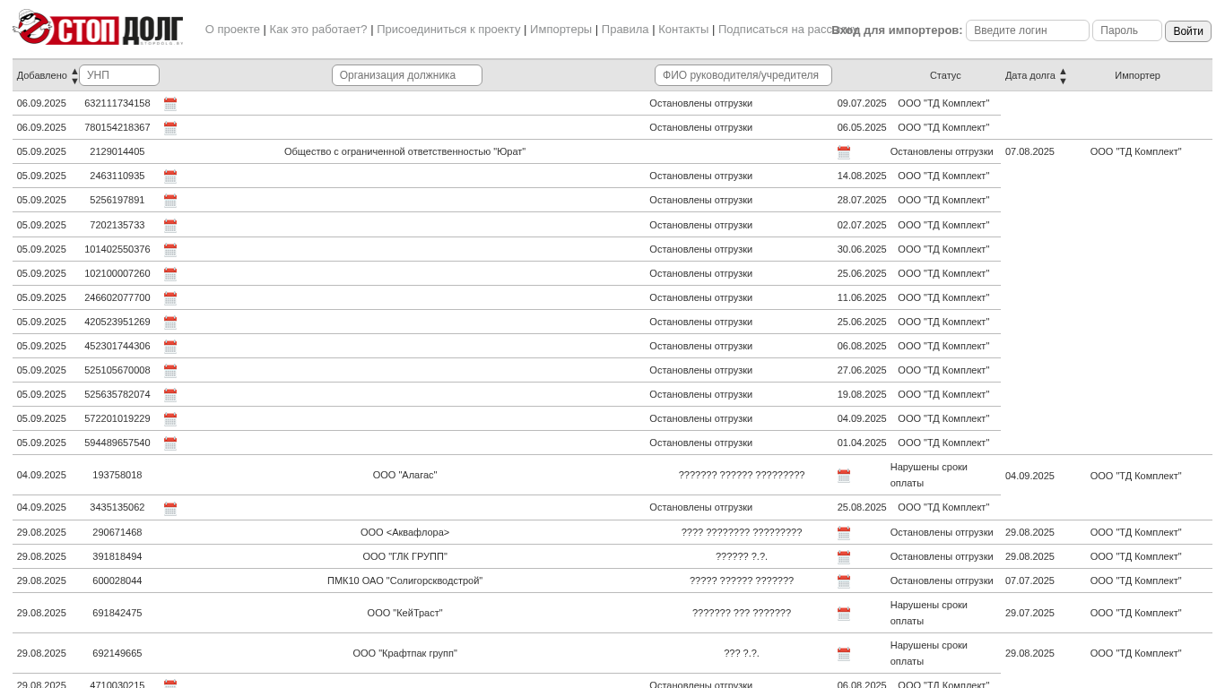The image size is (1225, 688).
Task: Open calendar icon for UNP 525105670008
Action: pyautogui.click(x=170, y=371)
